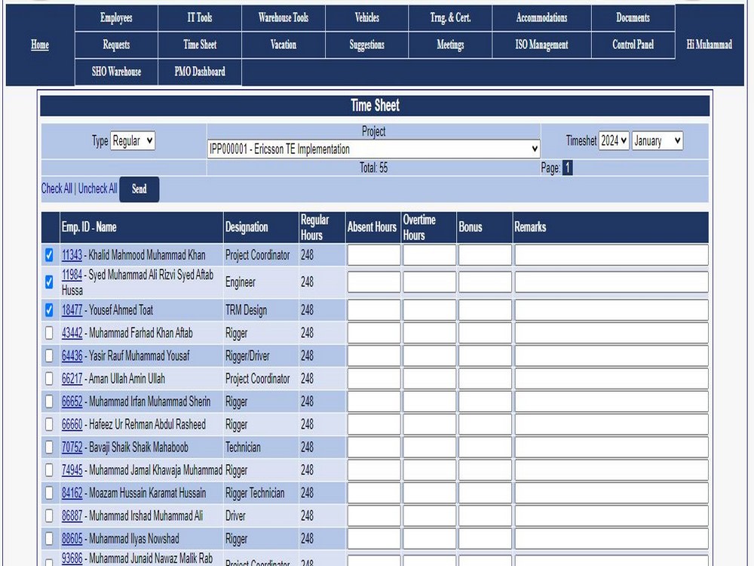Change the timesheet year 2024 dropdown
The height and width of the screenshot is (566, 754).
coord(614,140)
